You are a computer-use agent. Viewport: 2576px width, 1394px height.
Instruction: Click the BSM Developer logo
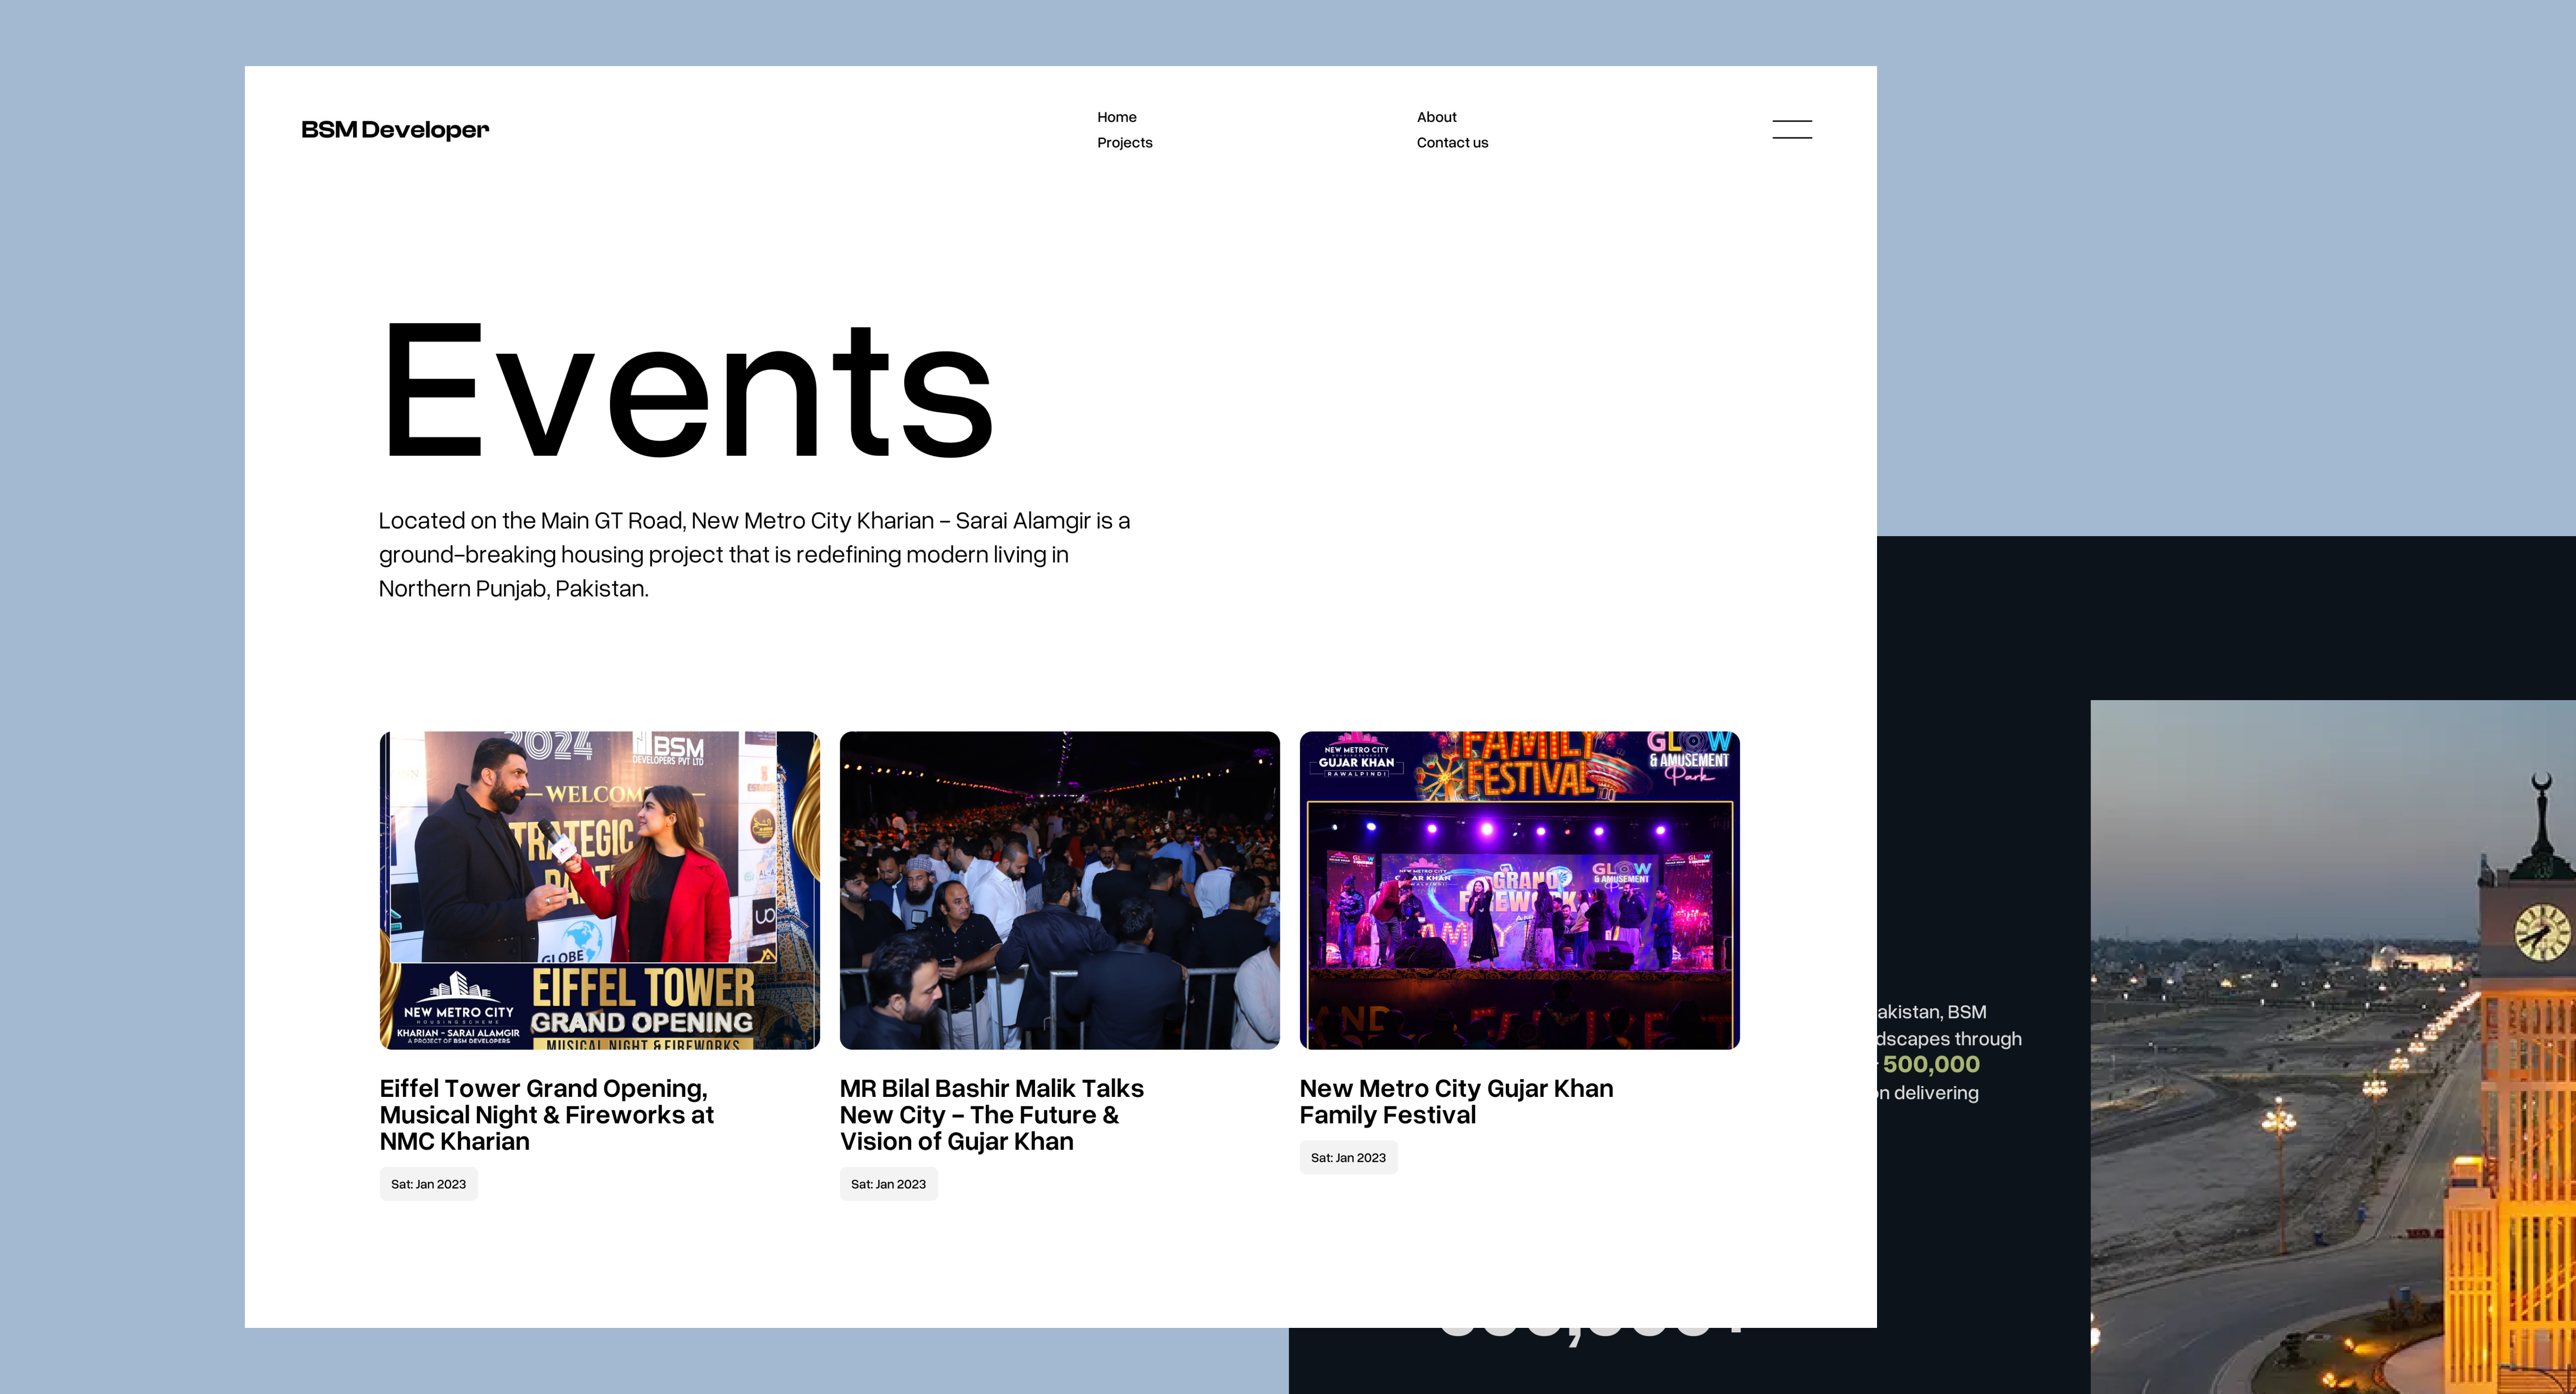pos(395,130)
